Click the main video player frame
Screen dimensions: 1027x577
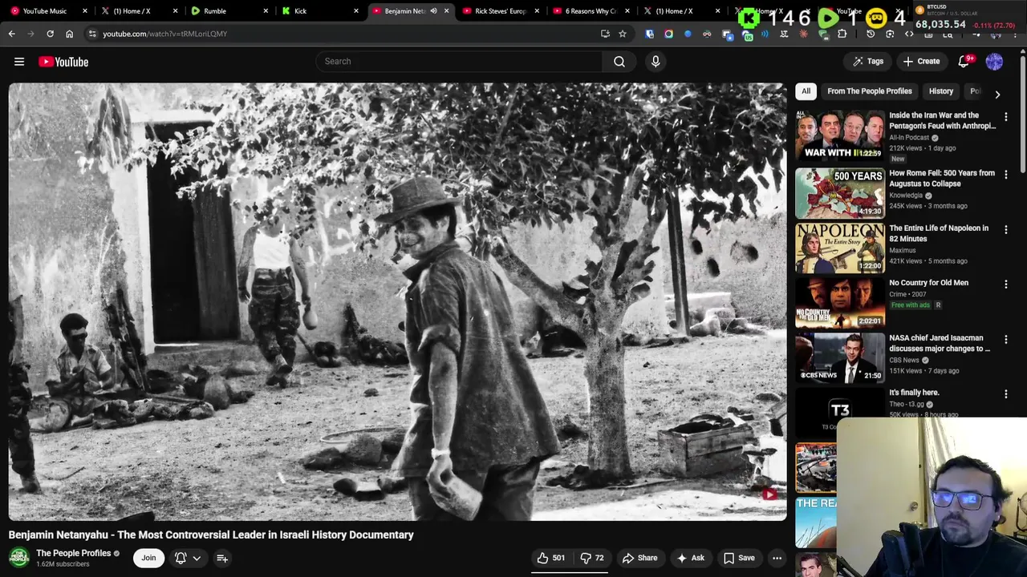(x=398, y=302)
